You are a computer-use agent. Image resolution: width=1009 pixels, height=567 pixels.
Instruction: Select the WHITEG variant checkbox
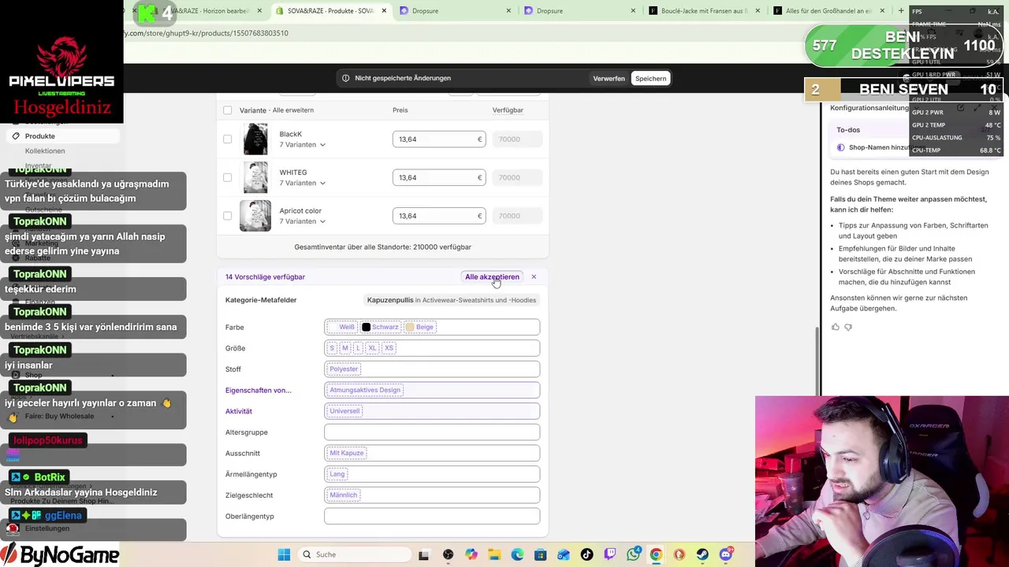(x=228, y=177)
